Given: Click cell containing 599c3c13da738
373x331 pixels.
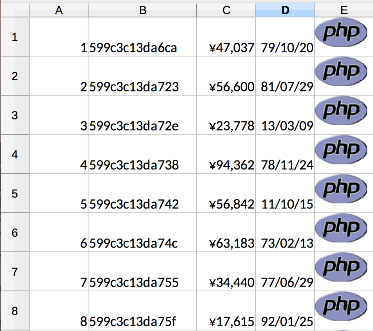Looking at the screenshot, I should 142,154.
